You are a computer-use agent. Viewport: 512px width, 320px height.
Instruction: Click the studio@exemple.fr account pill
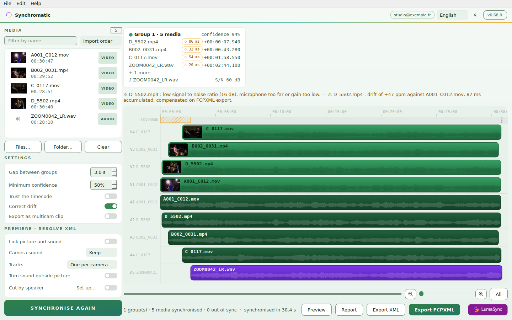pyautogui.click(x=412, y=15)
